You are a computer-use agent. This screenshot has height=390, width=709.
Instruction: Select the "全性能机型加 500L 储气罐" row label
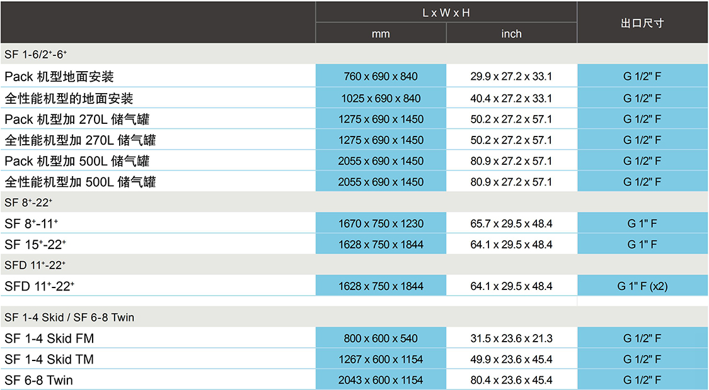tap(80, 182)
